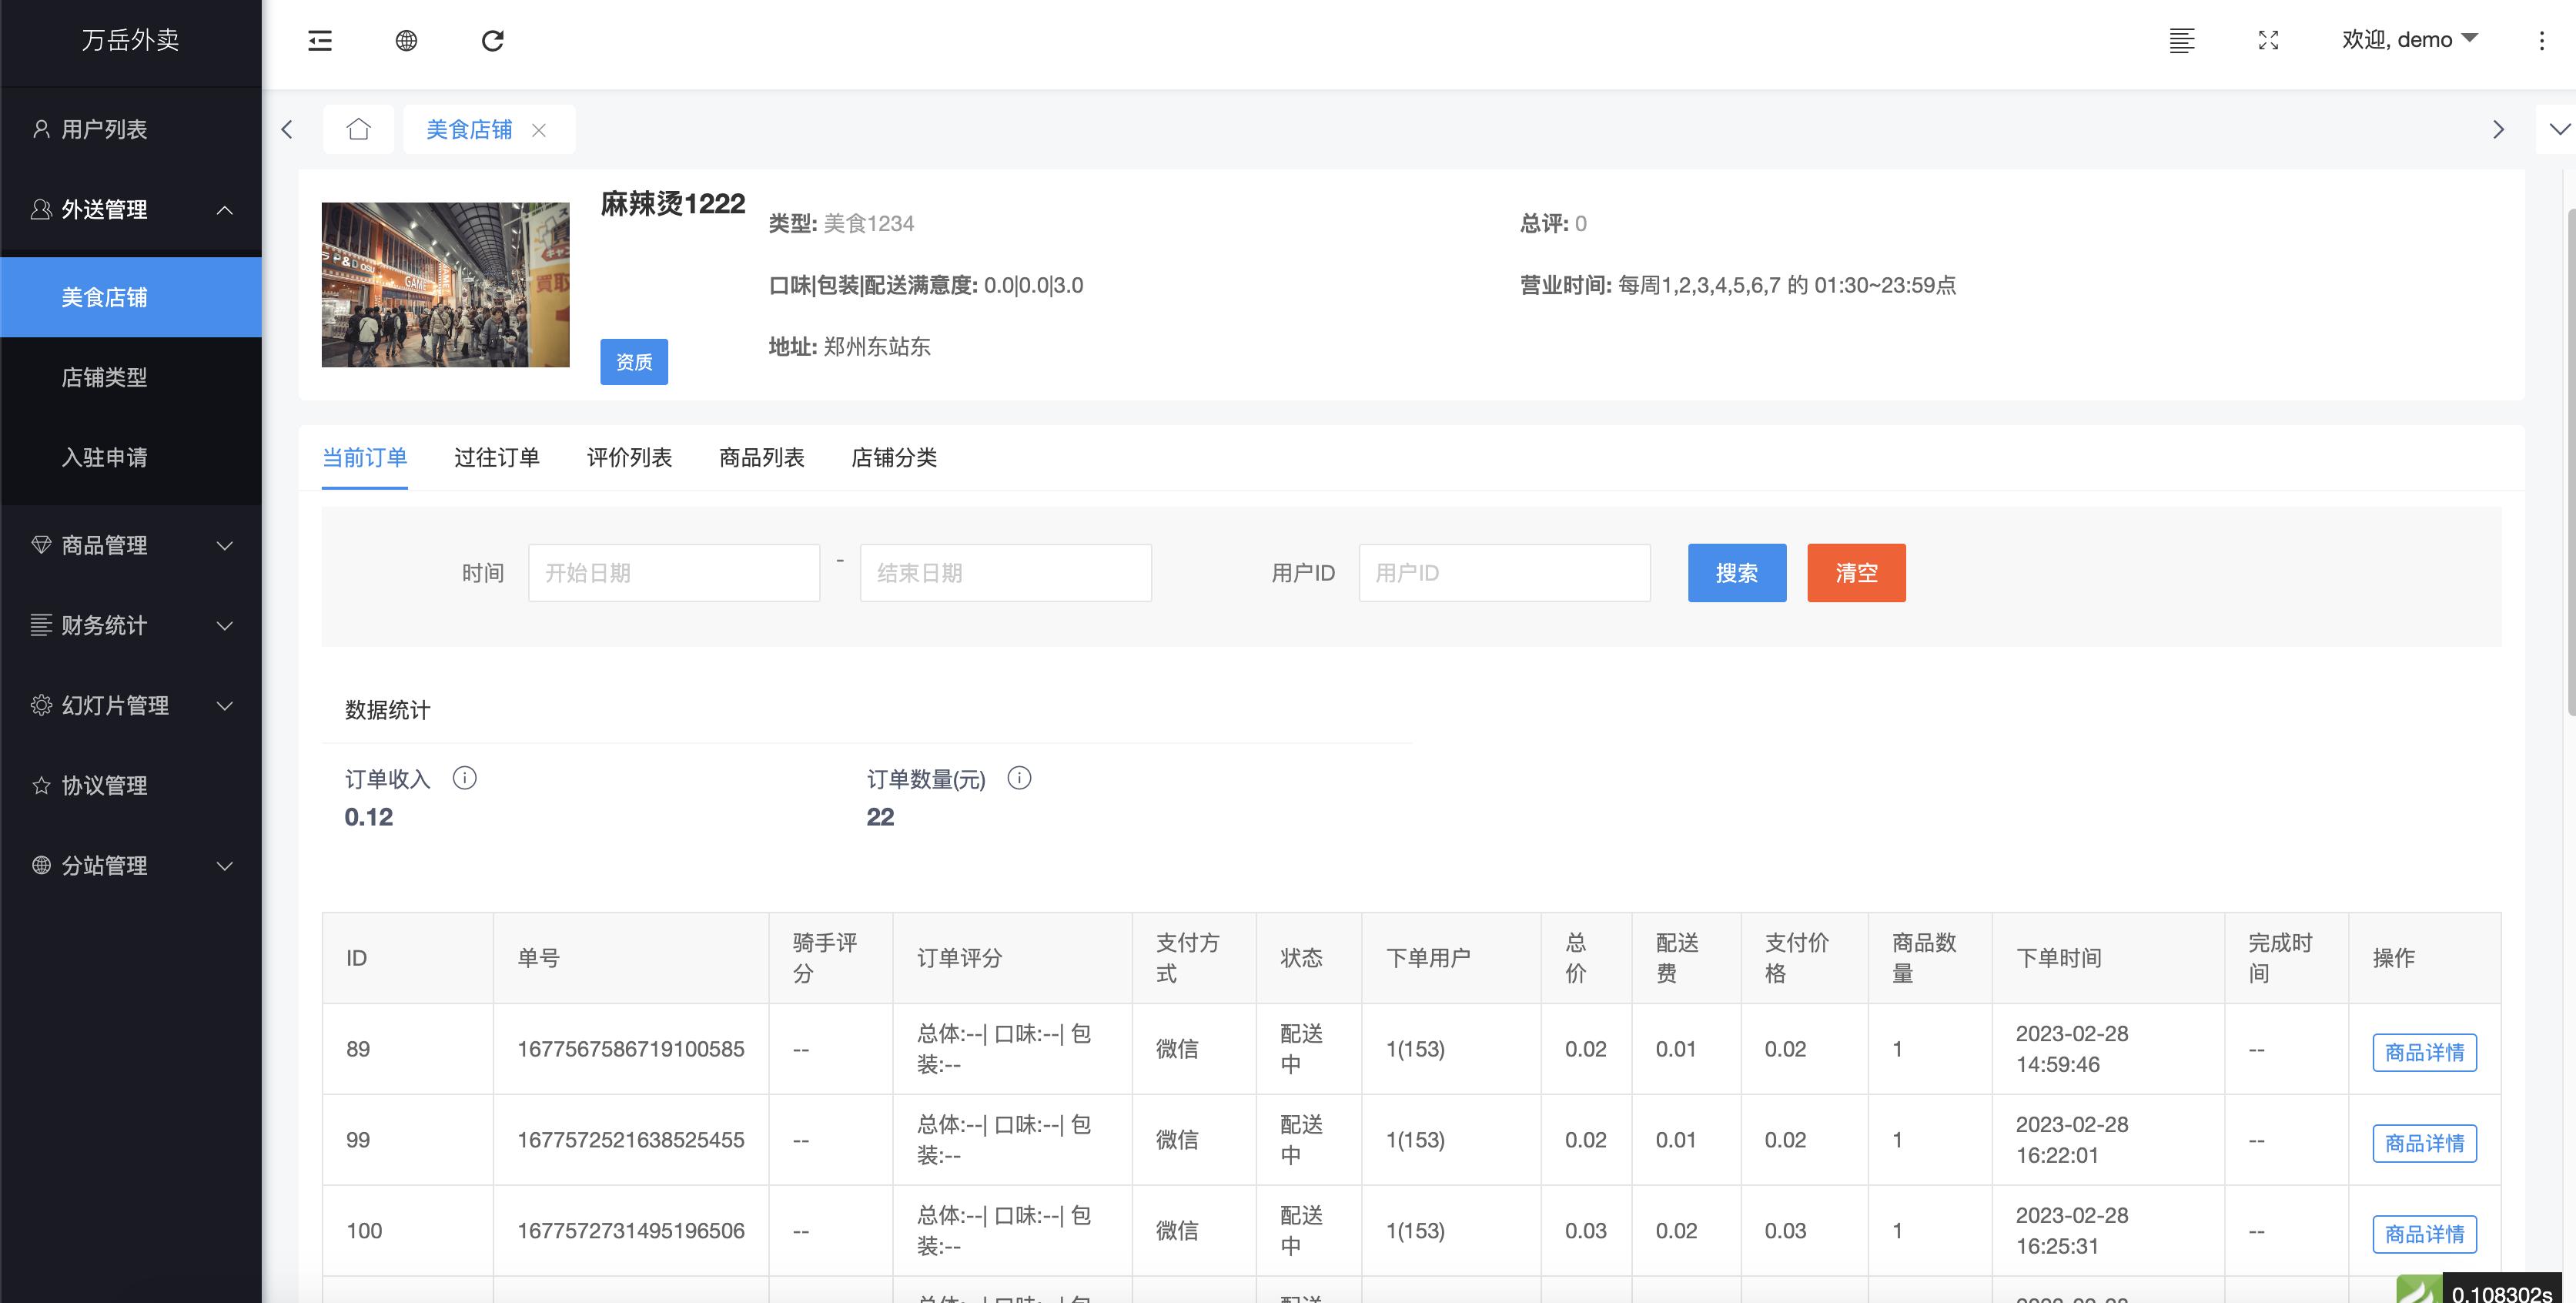Screen dimensions: 2576x1303
Task: Open 商品详情 for order ID 89
Action: point(2424,1052)
